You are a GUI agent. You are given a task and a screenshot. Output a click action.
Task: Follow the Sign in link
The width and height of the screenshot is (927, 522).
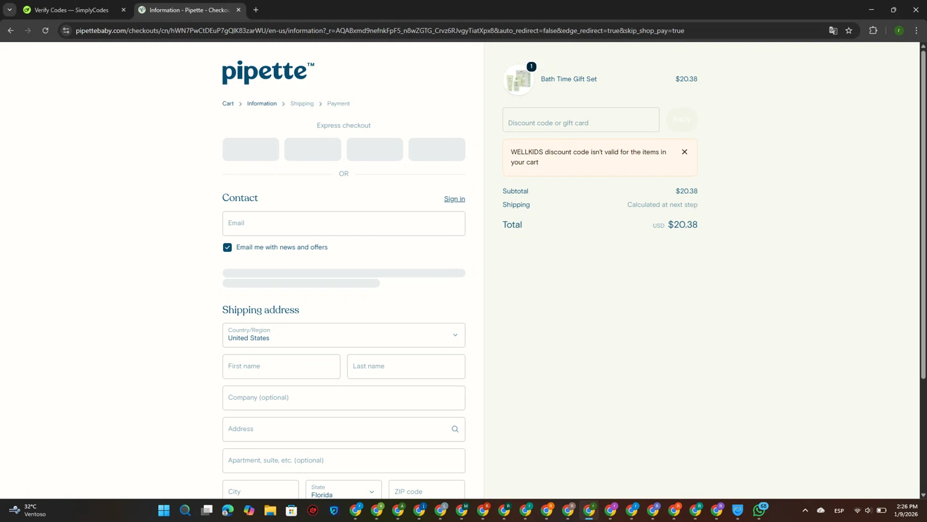(x=454, y=199)
